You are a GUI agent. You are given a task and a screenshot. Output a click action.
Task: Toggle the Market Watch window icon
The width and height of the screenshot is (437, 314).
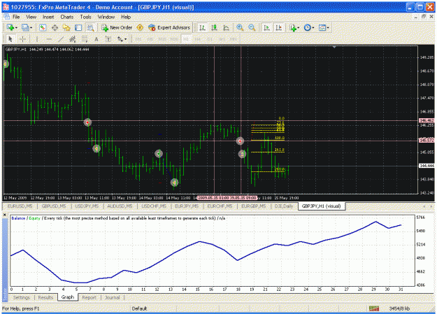[x=43, y=27]
